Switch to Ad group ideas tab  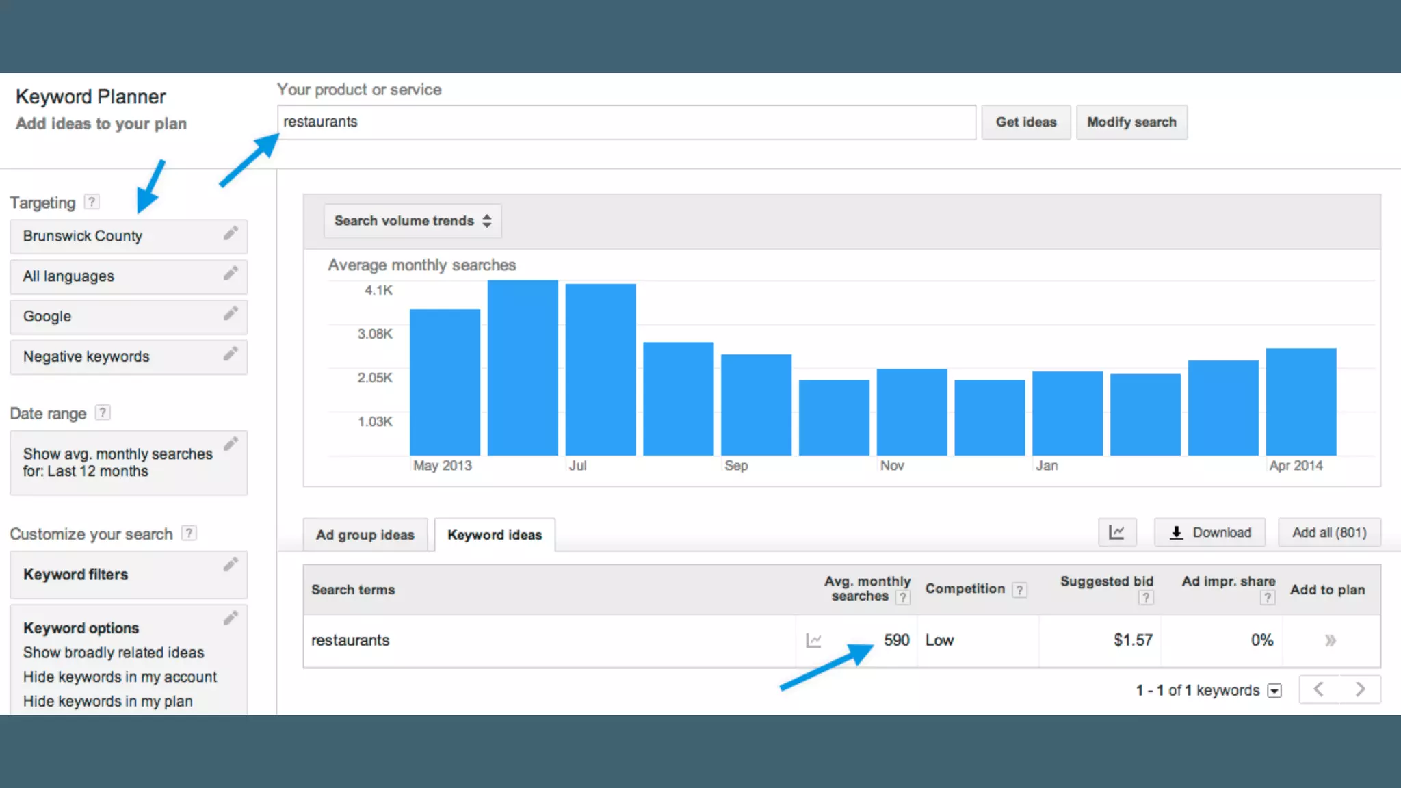coord(365,535)
